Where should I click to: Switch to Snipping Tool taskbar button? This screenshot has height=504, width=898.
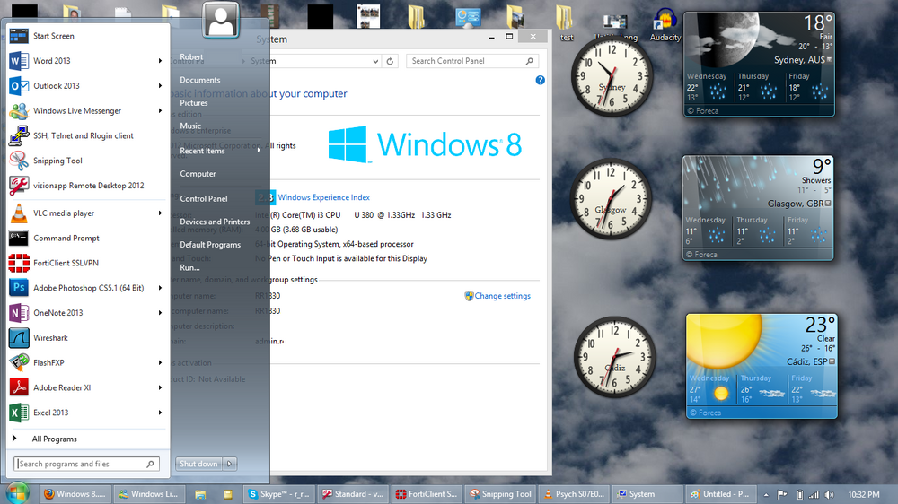[x=499, y=494]
